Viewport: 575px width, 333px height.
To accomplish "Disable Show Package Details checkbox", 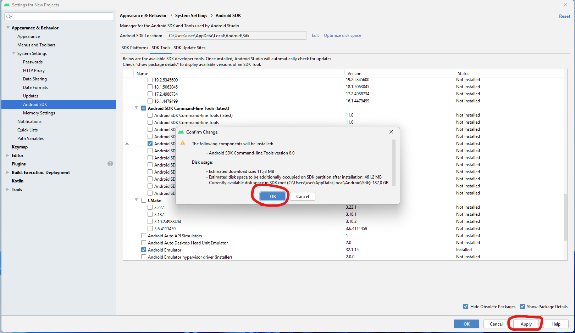I will click(x=523, y=306).
